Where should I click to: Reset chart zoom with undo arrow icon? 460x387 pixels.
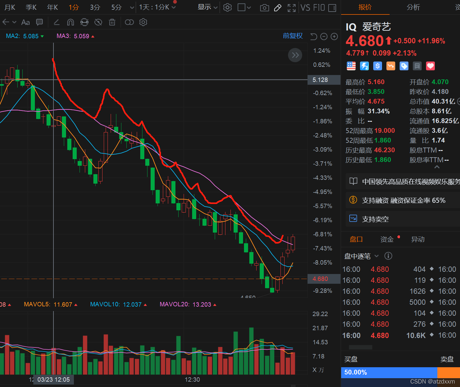[x=313, y=37]
